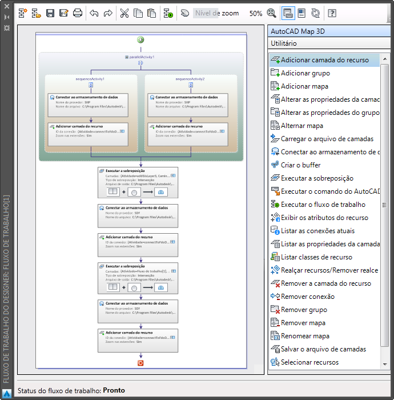This screenshot has height=400, width=394.
Task: Click Executar o fluxo de trabalho icon
Action: (x=275, y=204)
